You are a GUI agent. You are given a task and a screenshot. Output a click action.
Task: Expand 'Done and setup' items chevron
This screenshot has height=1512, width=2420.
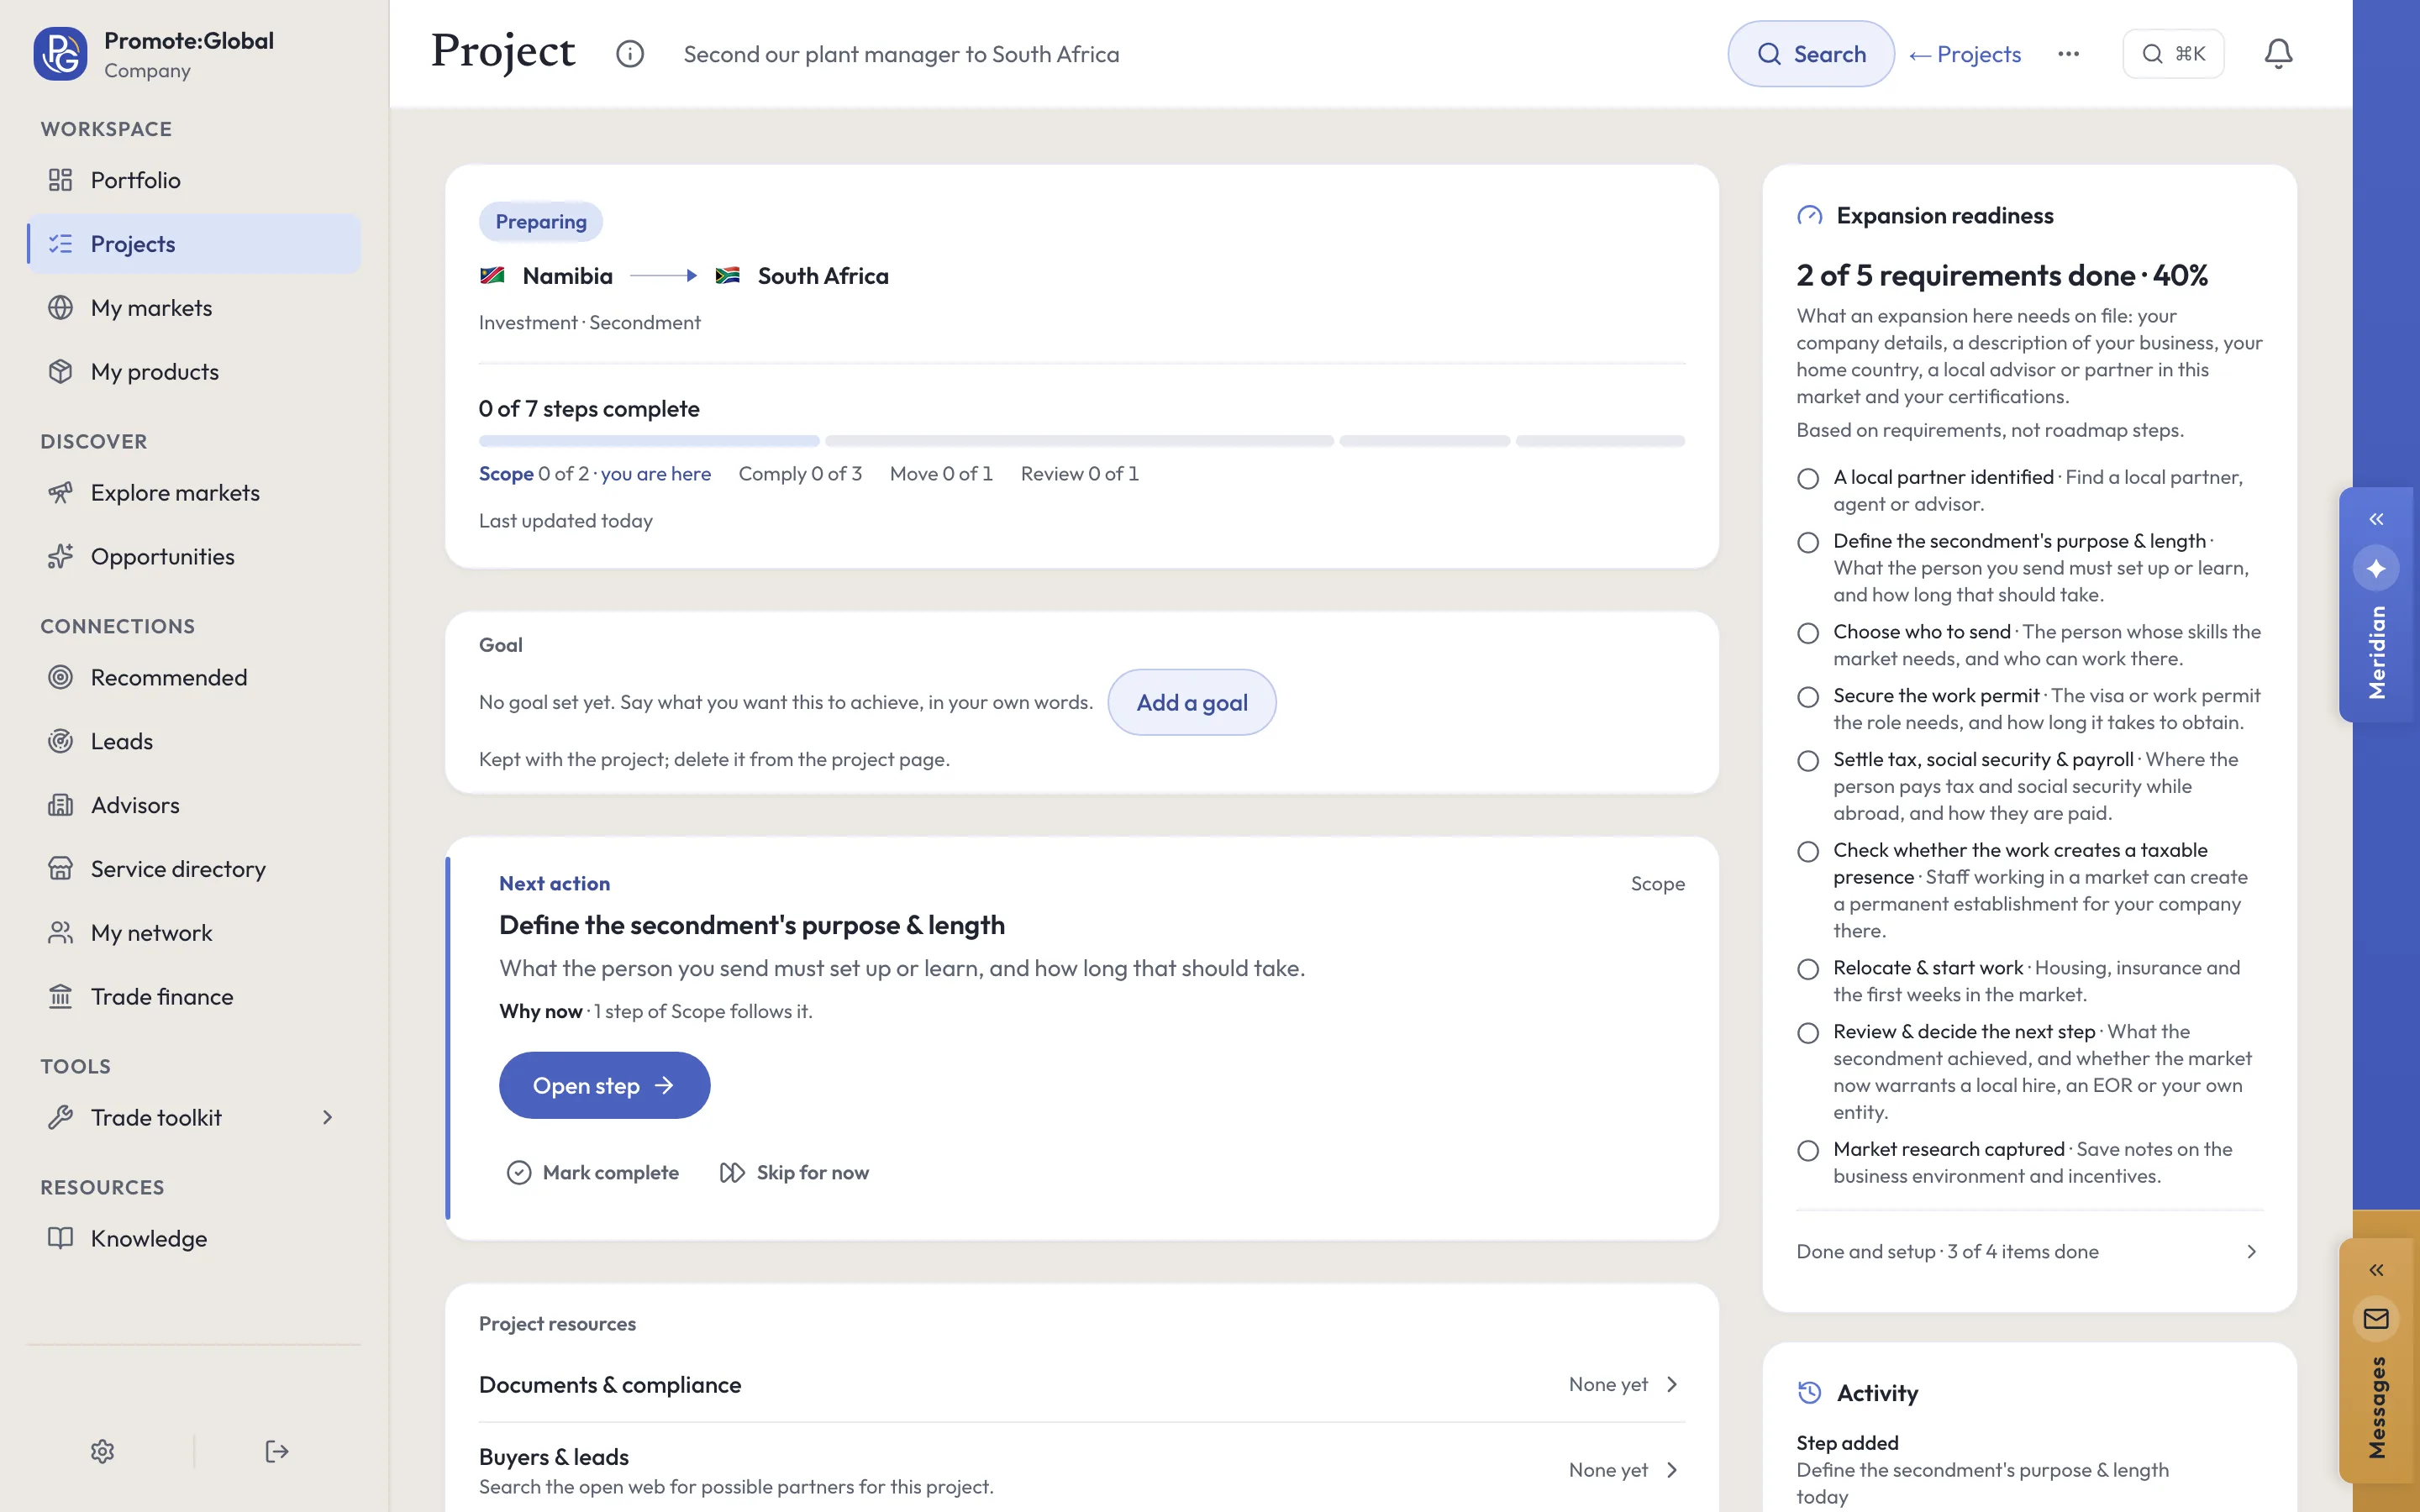tap(2251, 1252)
